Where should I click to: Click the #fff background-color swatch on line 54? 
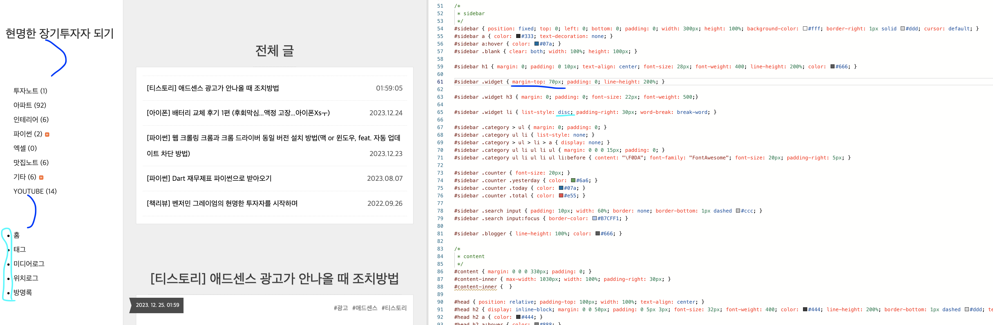[x=805, y=28]
